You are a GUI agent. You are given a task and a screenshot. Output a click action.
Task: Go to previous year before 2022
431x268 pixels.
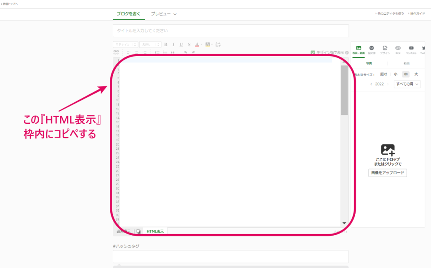[371, 84]
